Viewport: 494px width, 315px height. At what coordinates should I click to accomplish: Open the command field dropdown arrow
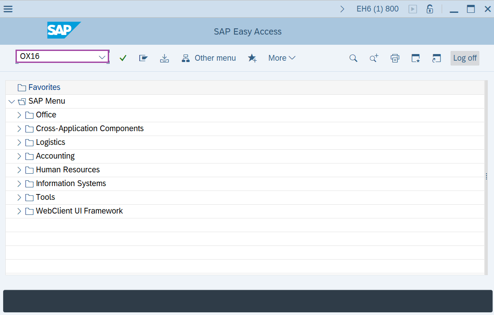tap(102, 56)
